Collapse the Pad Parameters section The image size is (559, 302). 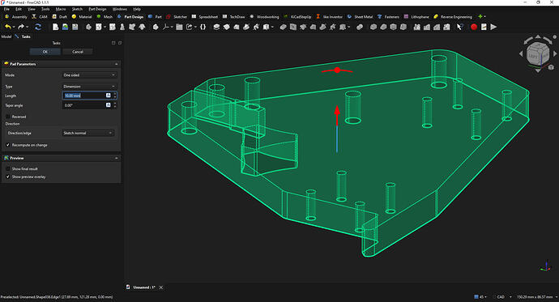(x=116, y=64)
